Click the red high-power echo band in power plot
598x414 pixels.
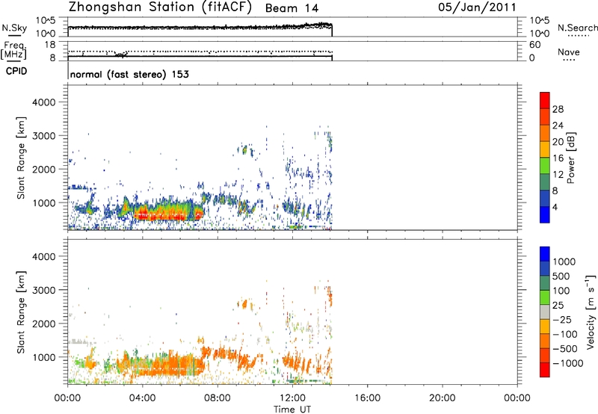(x=167, y=214)
